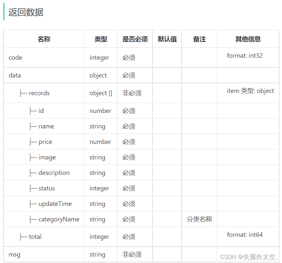Screen dimensions: 282x263
Task: Select the 备注 column header
Action: click(x=199, y=39)
